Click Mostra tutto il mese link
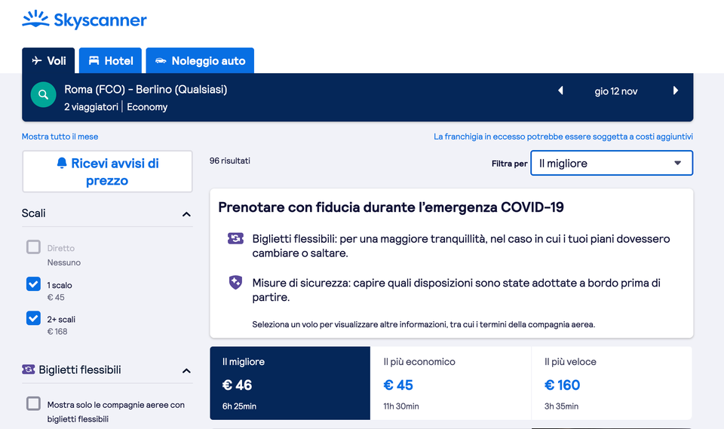 [x=60, y=136]
